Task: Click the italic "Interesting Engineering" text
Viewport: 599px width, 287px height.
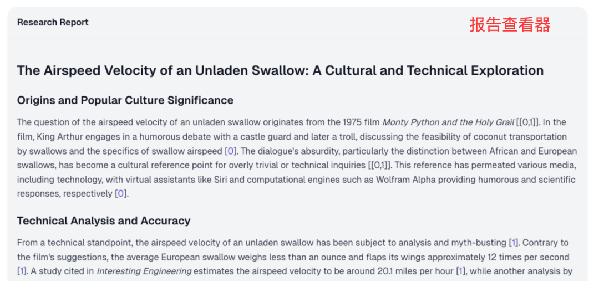Action: (144, 271)
